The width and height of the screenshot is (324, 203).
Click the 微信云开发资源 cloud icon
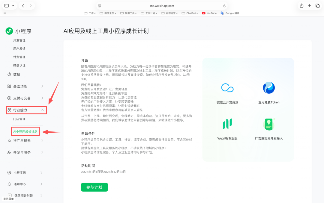tap(227, 88)
